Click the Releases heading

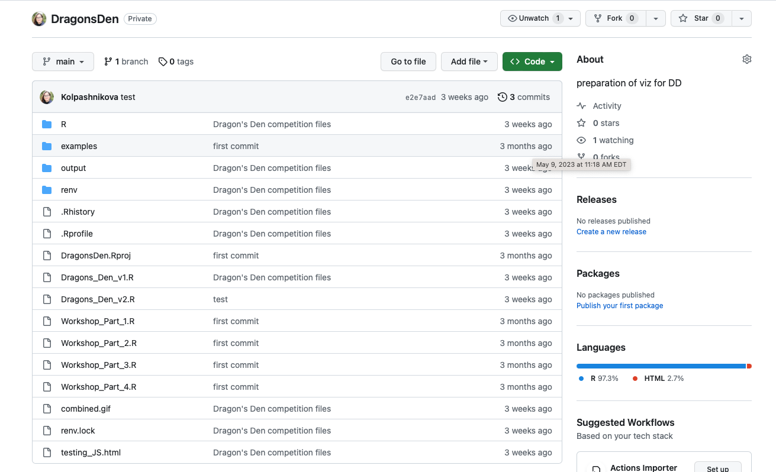click(597, 199)
